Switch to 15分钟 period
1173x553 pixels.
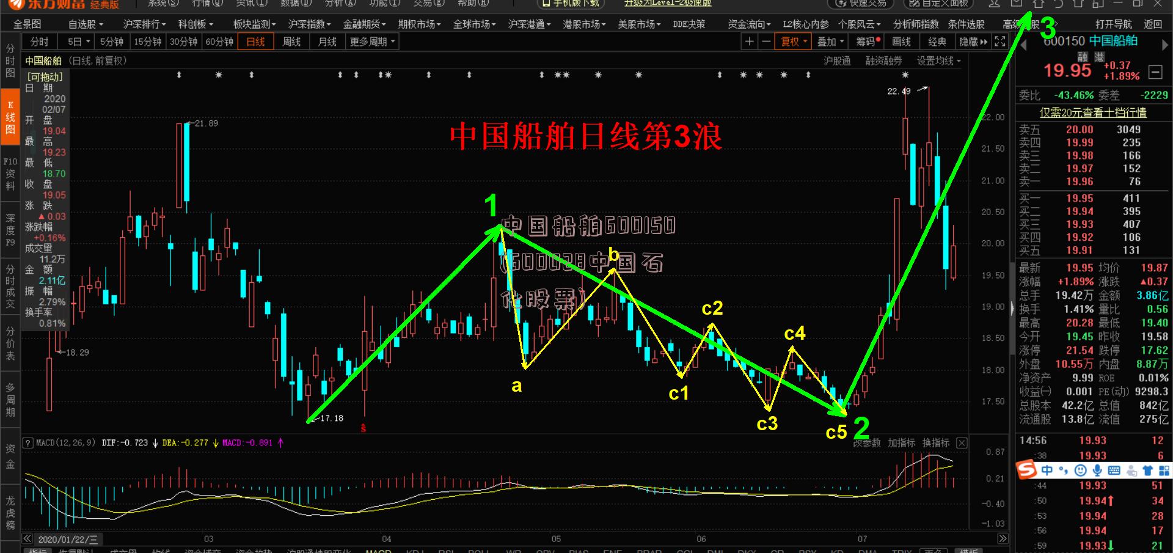tap(147, 42)
